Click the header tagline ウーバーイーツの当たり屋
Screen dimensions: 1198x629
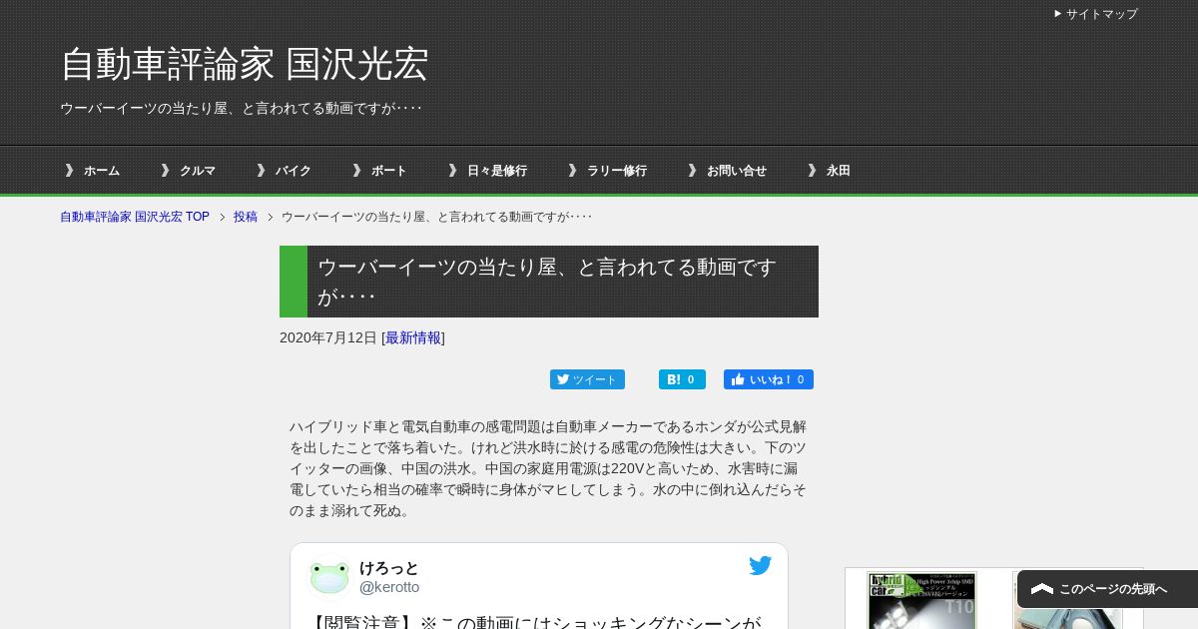[242, 107]
